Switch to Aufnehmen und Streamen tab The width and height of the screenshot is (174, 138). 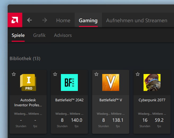tap(137, 21)
